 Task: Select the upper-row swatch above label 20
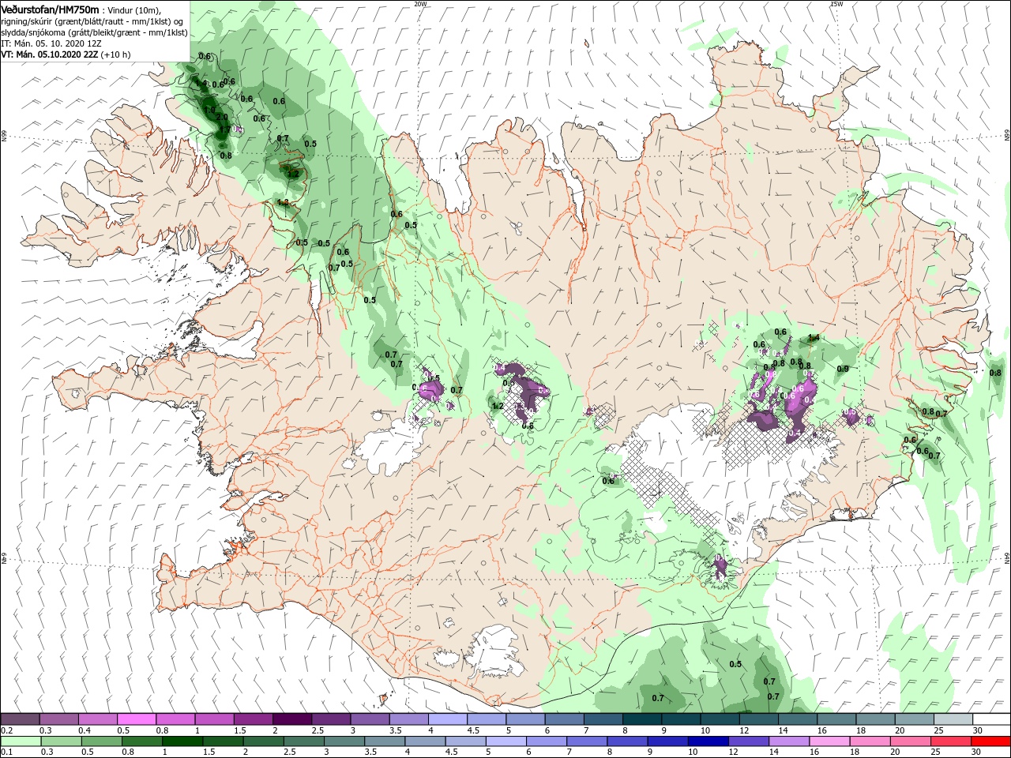click(914, 719)
